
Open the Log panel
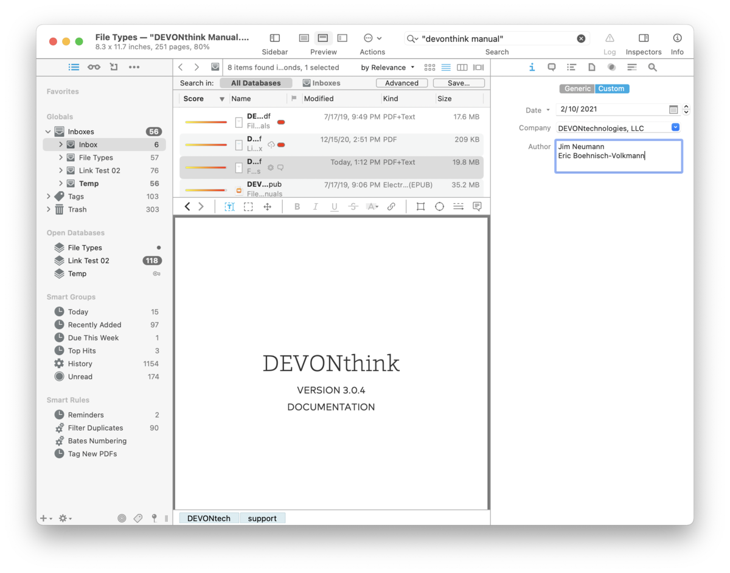point(610,38)
